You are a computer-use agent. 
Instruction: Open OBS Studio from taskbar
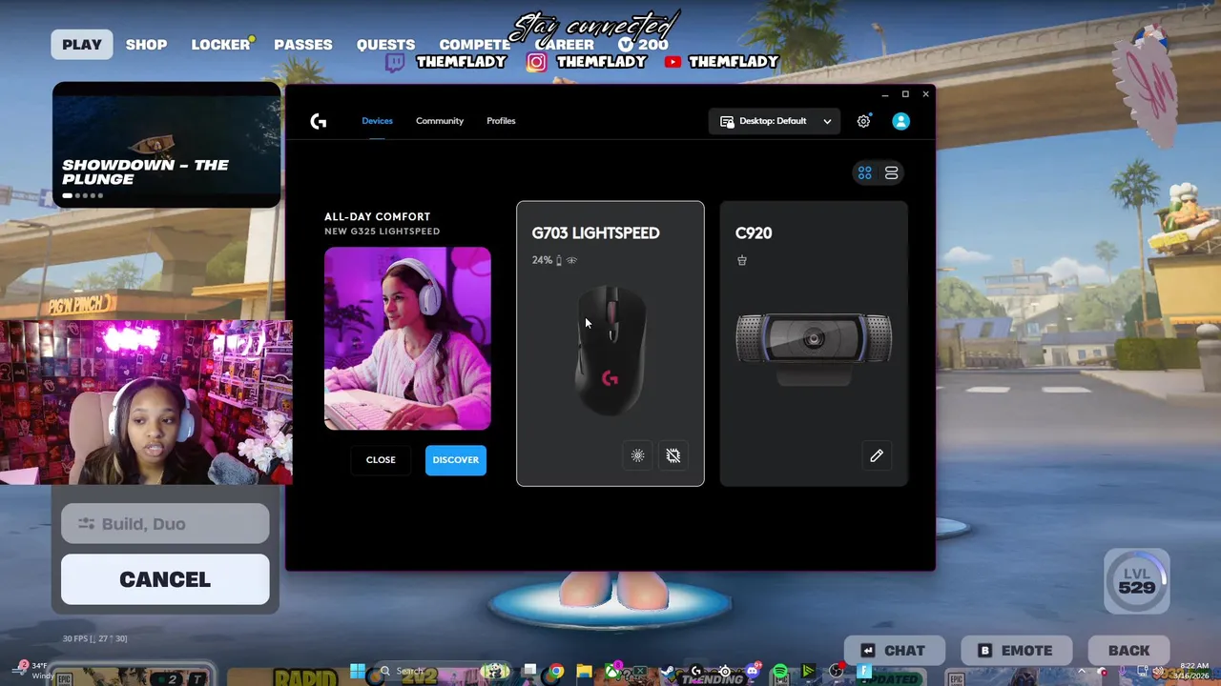click(836, 671)
